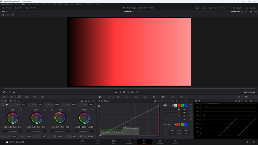The height and width of the screenshot is (145, 258).
Task: Toggle playback loop mode
Action: click(x=138, y=92)
